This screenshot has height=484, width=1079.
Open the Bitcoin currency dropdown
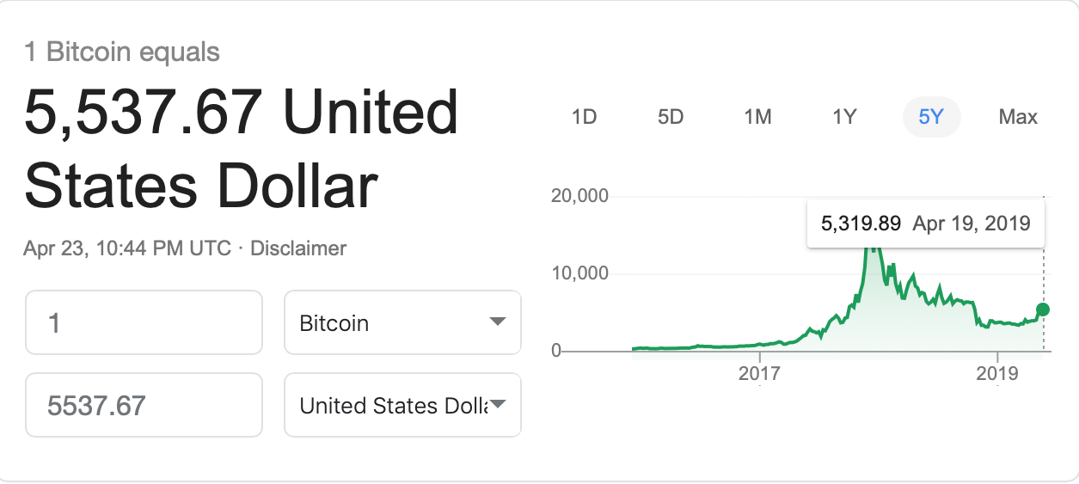click(x=402, y=322)
